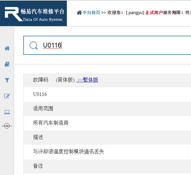Screen dimensions: 191x175
Task: Click the username [pangyu] in the header
Action: (x=135, y=12)
